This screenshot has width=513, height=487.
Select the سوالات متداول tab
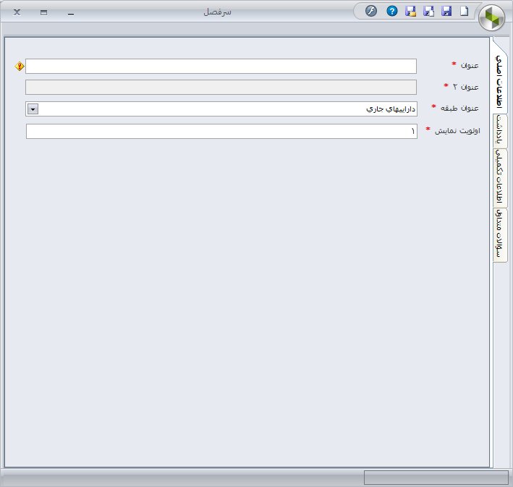(x=499, y=235)
